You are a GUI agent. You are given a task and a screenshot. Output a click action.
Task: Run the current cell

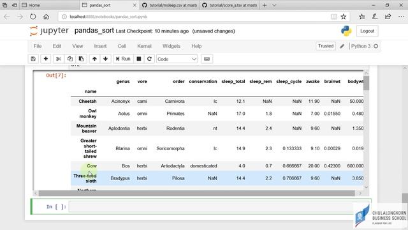[x=123, y=59]
